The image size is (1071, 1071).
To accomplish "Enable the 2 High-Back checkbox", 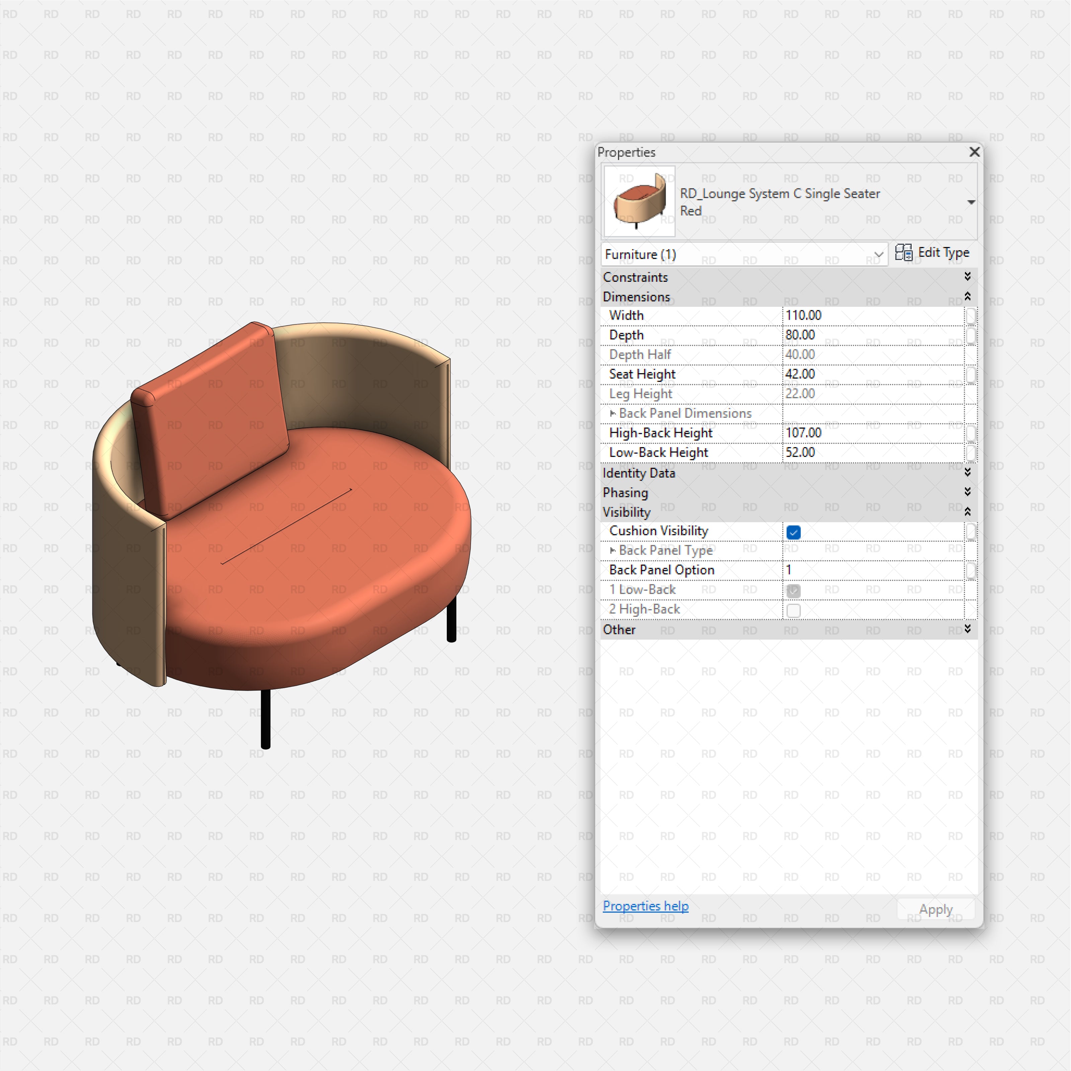I will point(794,610).
